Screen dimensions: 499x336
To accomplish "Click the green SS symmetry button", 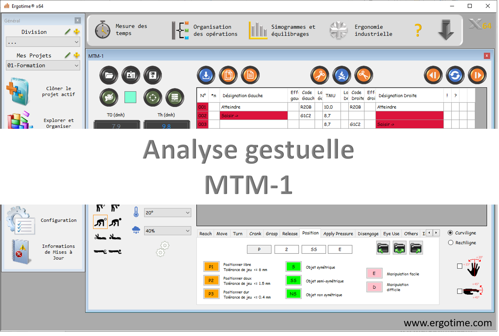I will pyautogui.click(x=293, y=281).
